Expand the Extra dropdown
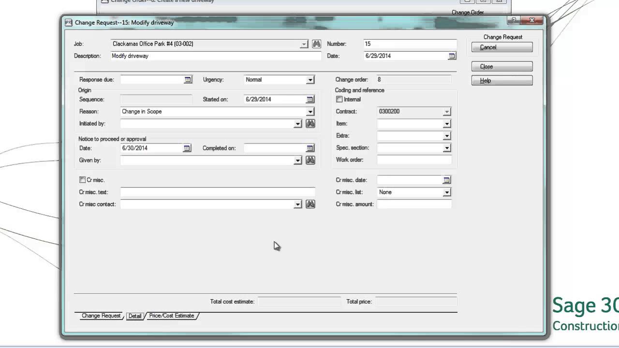The height and width of the screenshot is (348, 619). point(447,136)
